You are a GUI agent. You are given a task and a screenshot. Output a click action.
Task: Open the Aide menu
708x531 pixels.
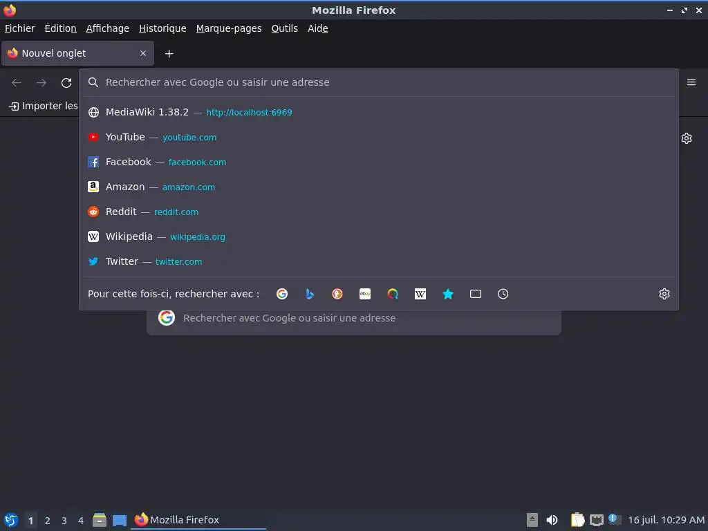point(318,28)
